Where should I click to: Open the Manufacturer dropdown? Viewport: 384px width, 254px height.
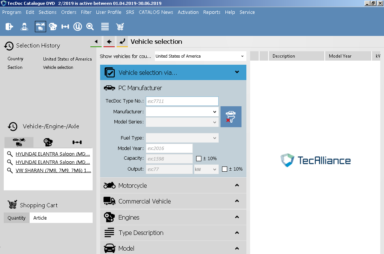[x=182, y=112]
